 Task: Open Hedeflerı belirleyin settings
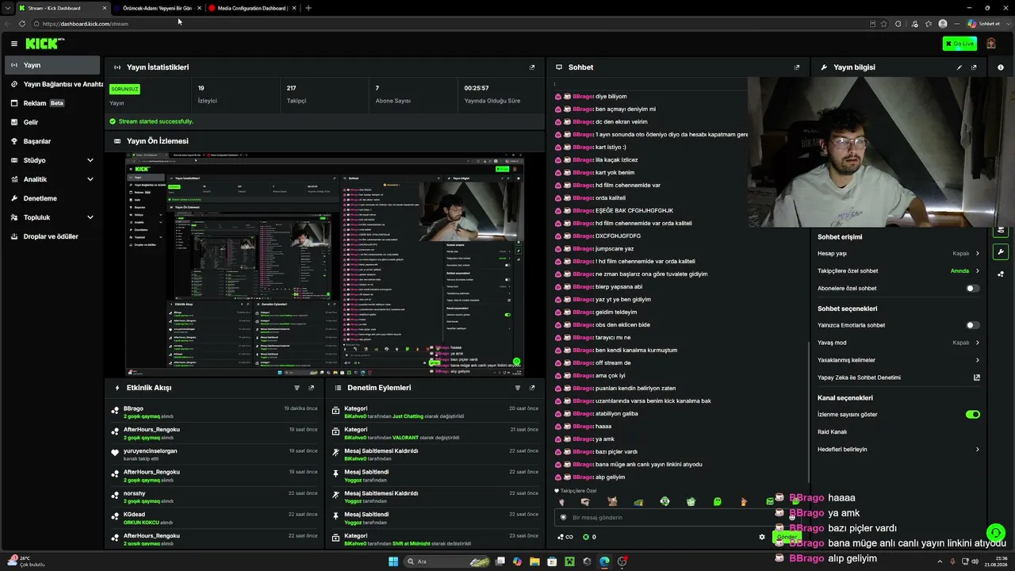click(x=898, y=450)
